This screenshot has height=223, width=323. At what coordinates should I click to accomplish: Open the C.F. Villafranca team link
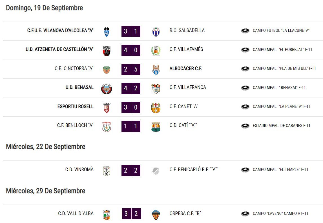[188, 87]
